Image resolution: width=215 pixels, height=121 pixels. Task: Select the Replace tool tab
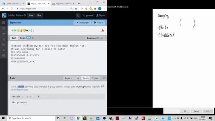69,78
